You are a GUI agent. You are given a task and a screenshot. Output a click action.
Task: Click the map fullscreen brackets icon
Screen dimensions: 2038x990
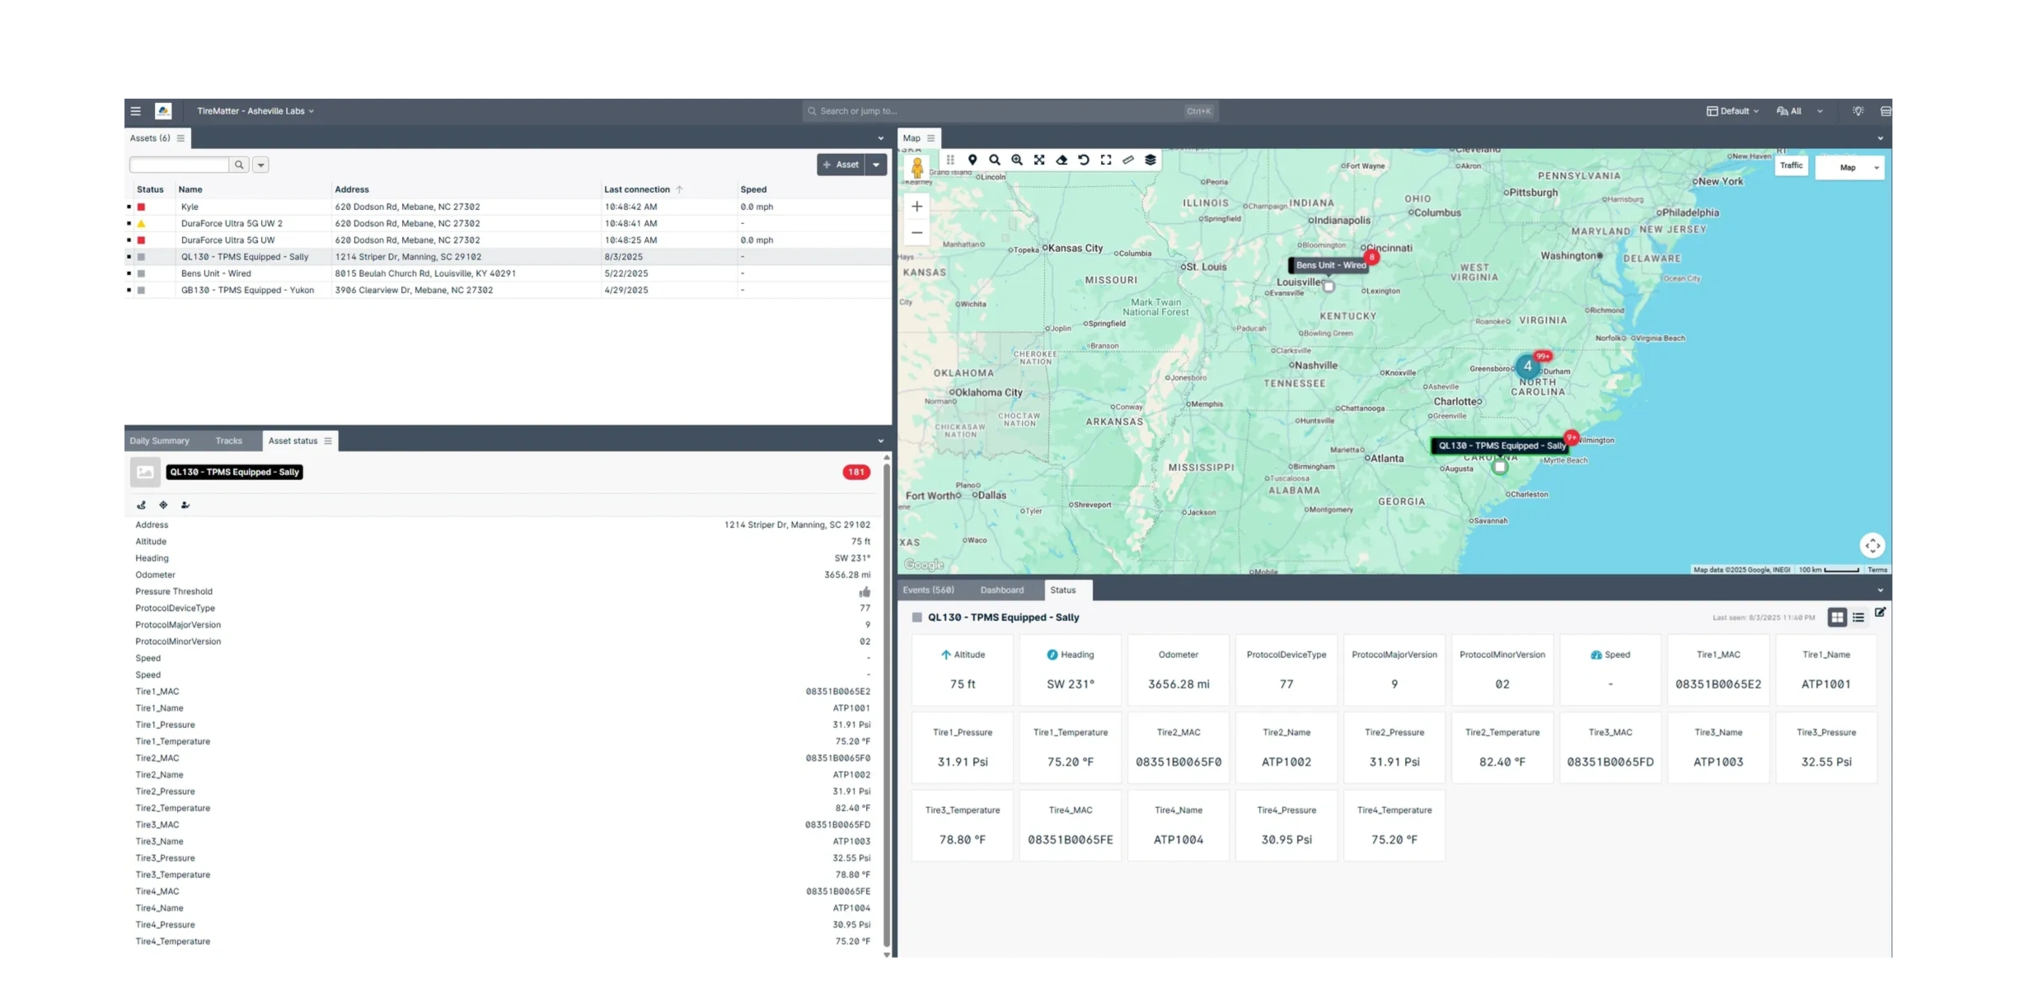point(1106,161)
